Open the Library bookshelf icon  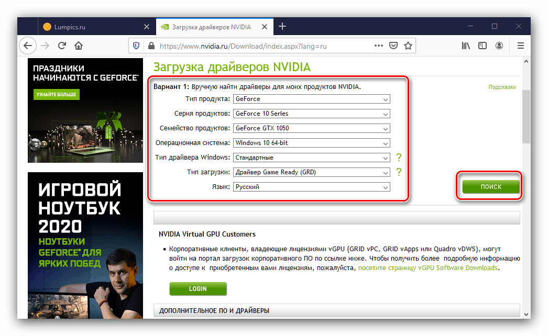pyautogui.click(x=466, y=46)
